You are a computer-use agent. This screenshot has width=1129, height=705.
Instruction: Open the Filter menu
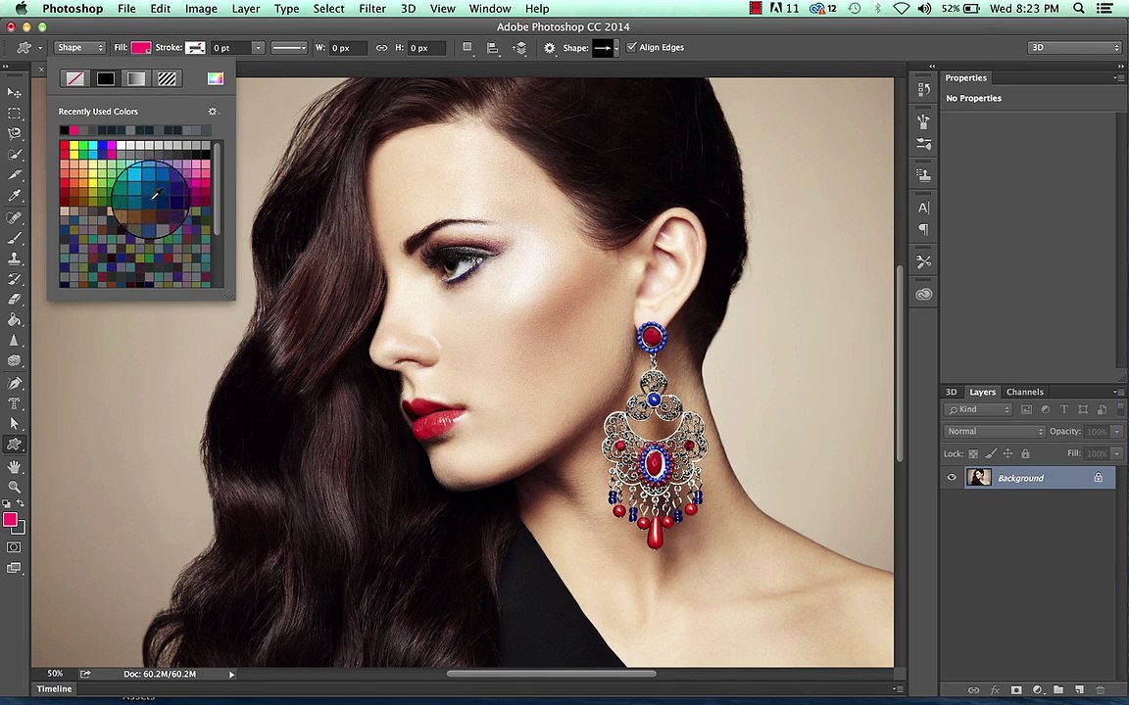[x=371, y=9]
